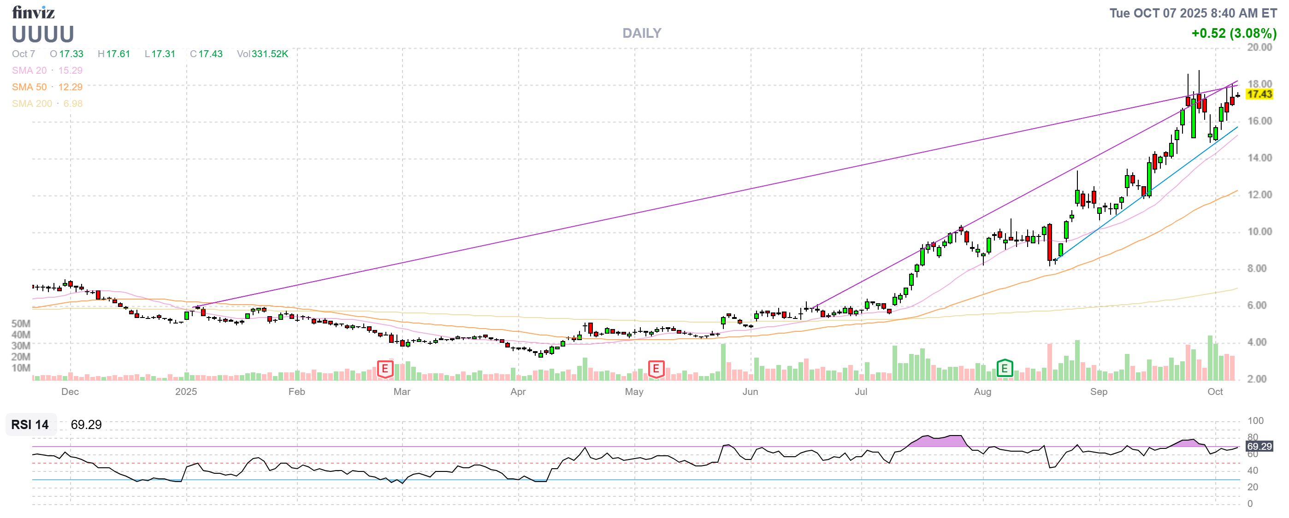Click the yellow 17.43 current price tag
This screenshot has width=1289, height=518.
tap(1259, 94)
